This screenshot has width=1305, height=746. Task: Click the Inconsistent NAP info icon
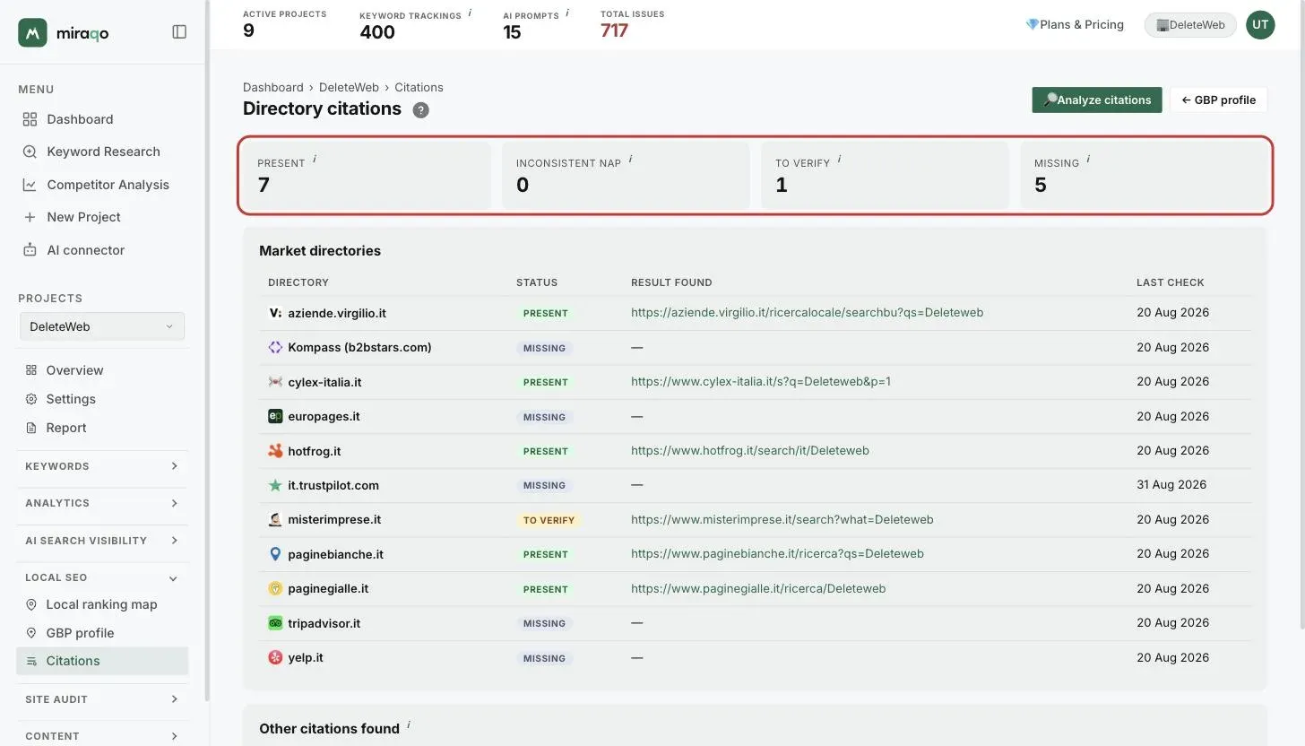(x=630, y=160)
